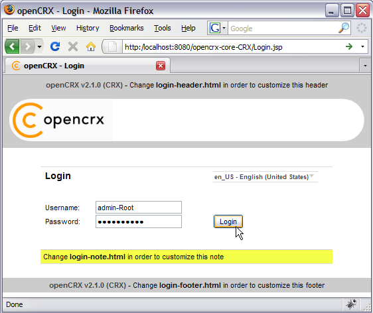Open the View menu
This screenshot has width=373, height=313.
pyautogui.click(x=58, y=28)
